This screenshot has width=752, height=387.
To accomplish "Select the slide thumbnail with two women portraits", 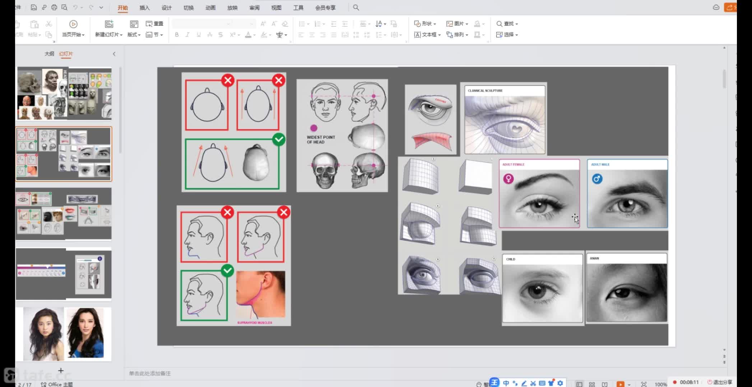I will pyautogui.click(x=64, y=334).
